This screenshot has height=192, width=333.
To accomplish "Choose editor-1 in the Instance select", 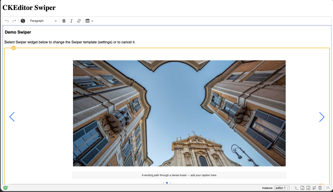I will tap(282, 188).
